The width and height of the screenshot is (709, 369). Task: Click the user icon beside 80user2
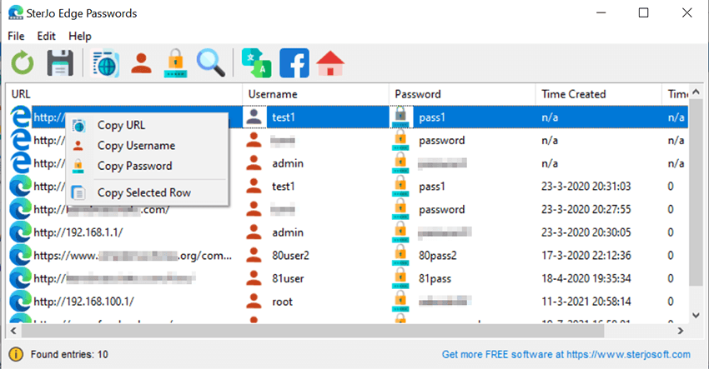[254, 255]
